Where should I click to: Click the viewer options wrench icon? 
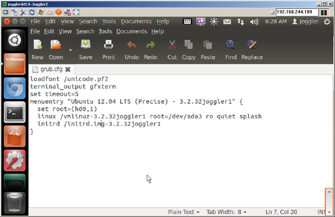tap(23, 12)
